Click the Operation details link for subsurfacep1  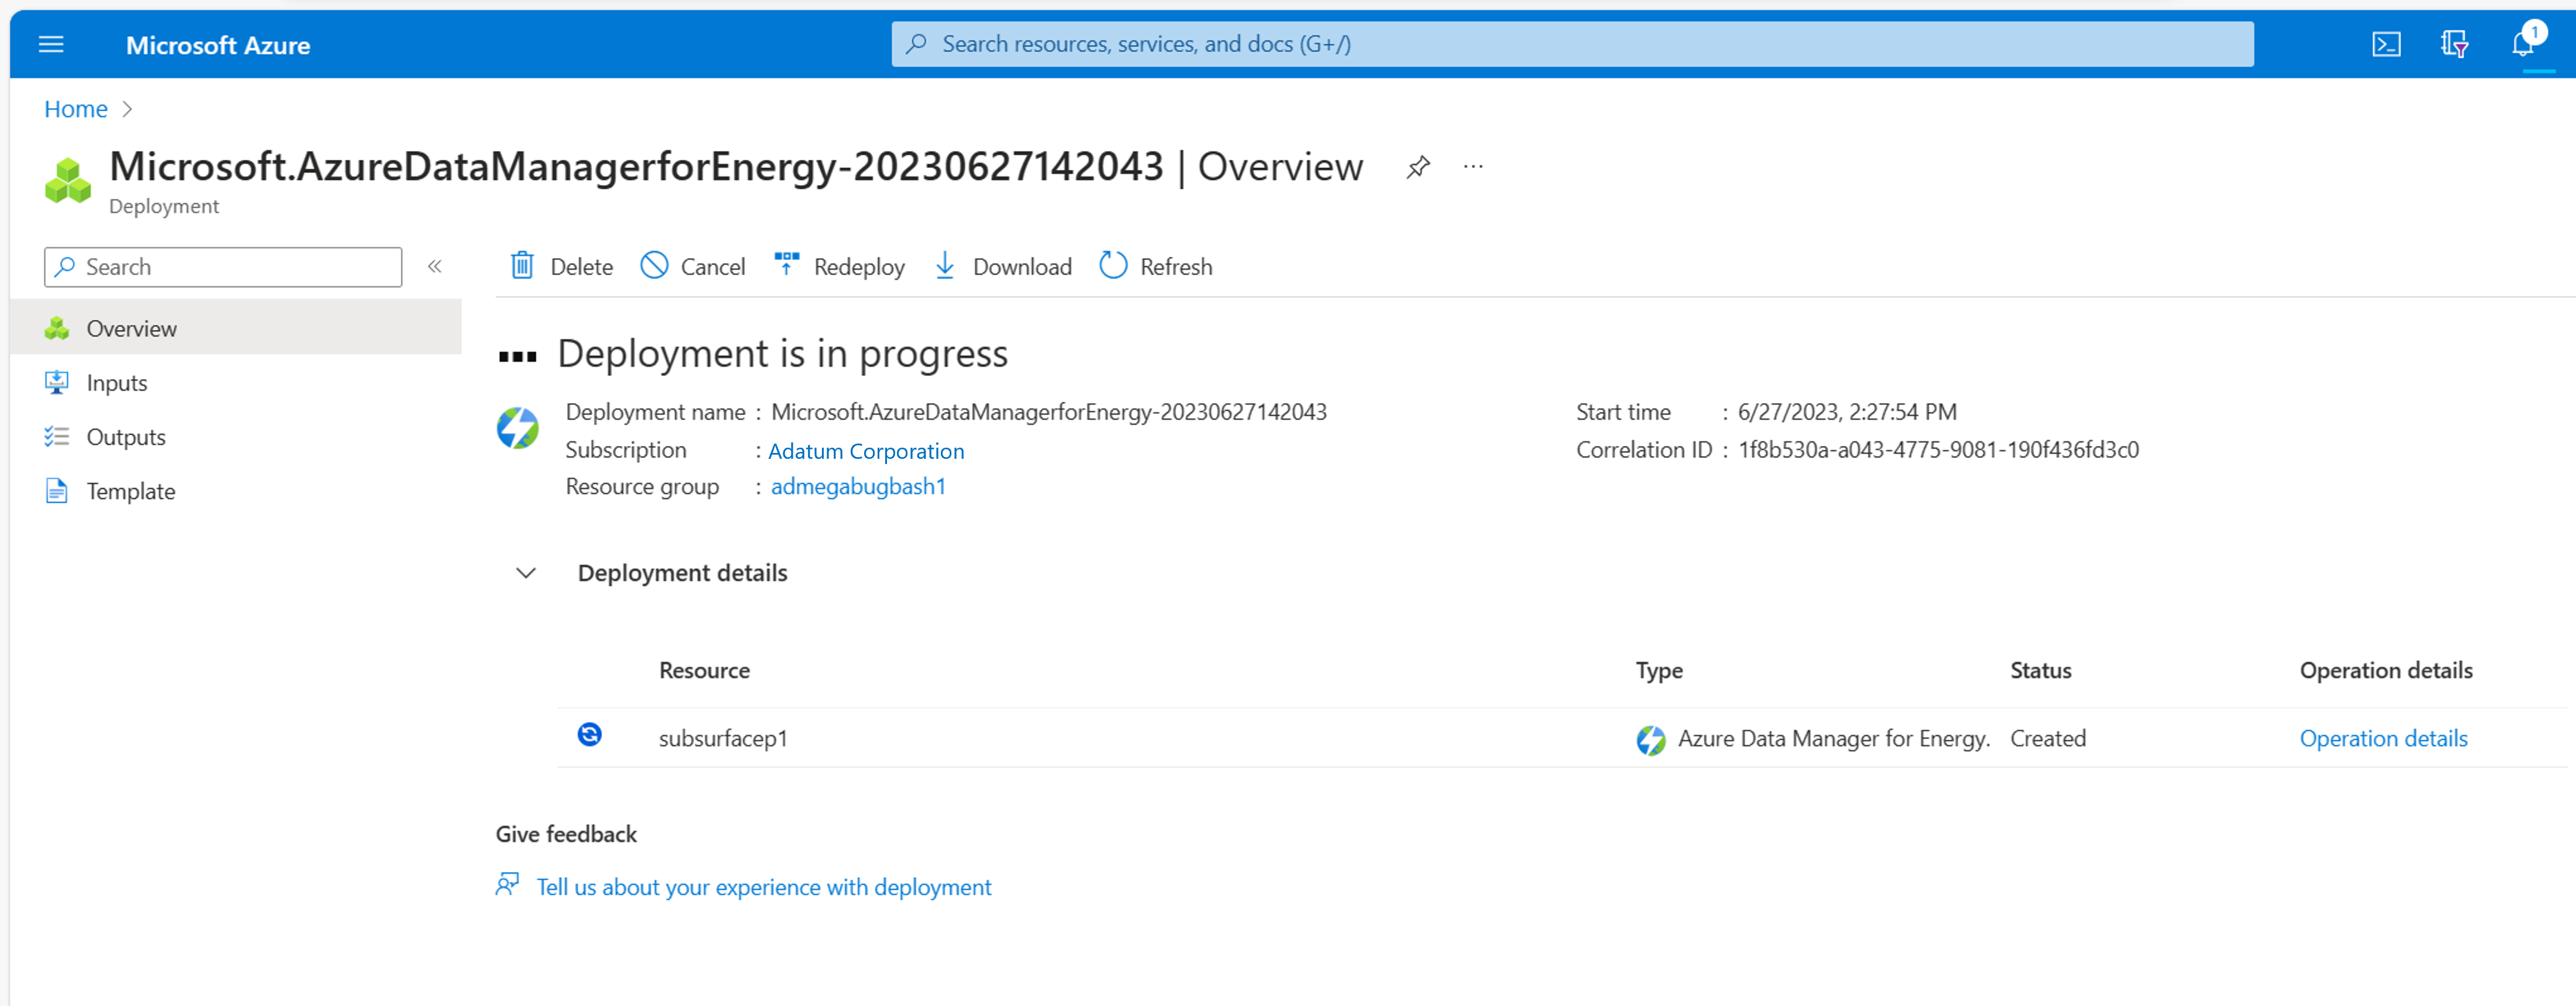[x=2385, y=737]
